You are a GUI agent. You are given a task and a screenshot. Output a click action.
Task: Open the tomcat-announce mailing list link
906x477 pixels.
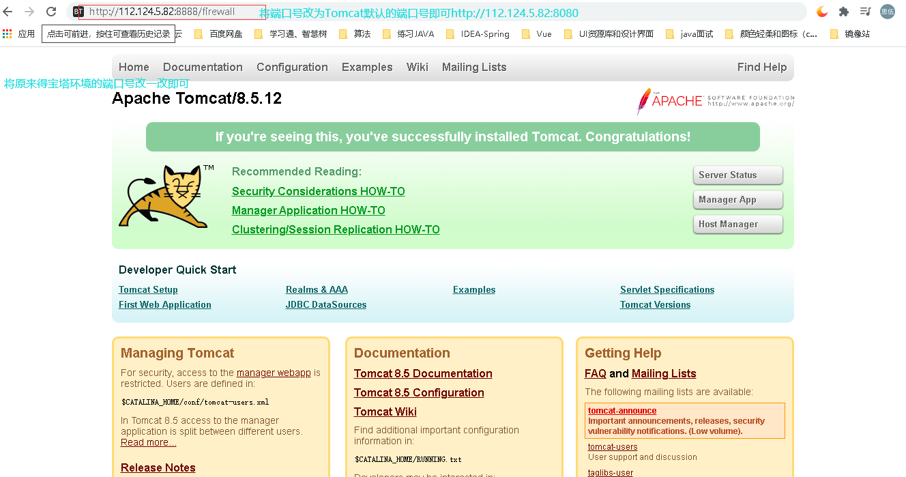622,410
